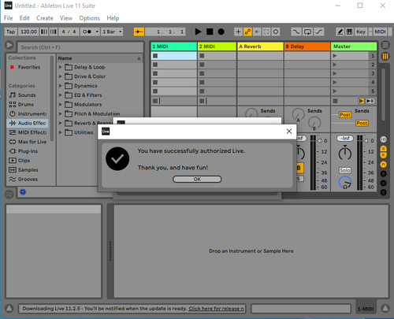Click the Session Record circle button

click(x=276, y=32)
